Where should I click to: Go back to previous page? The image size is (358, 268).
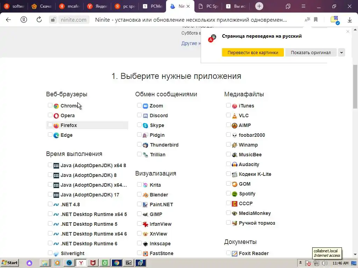(x=8, y=20)
